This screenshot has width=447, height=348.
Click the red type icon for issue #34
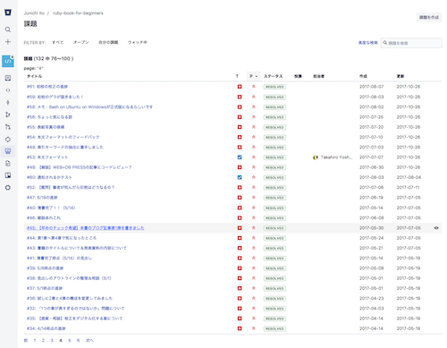pos(240,328)
